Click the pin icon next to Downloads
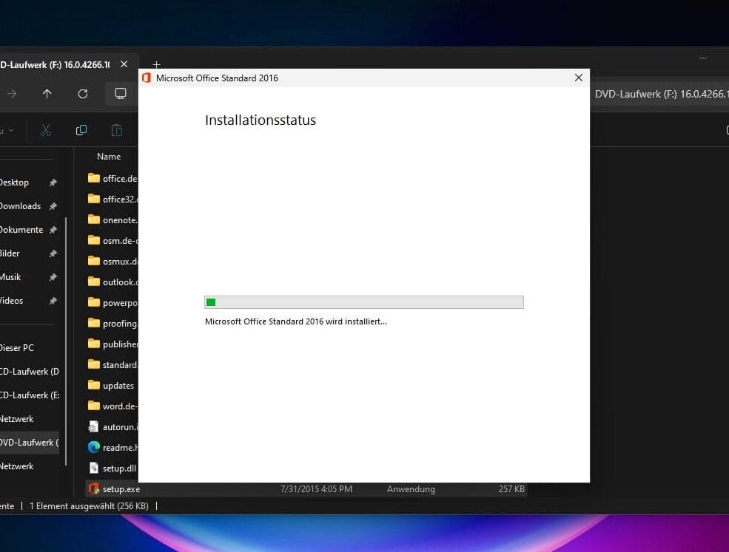The width and height of the screenshot is (729, 552). pyautogui.click(x=53, y=206)
